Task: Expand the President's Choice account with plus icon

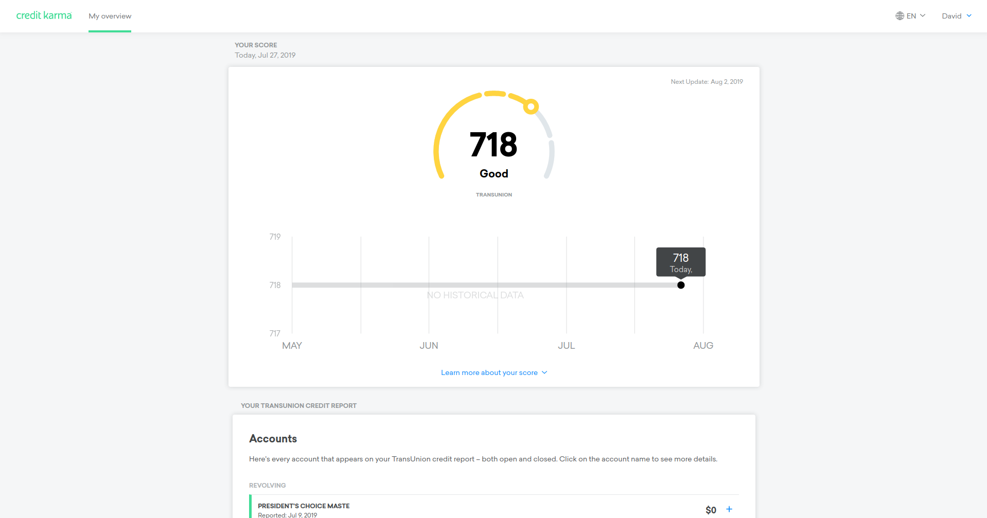Action: pos(729,509)
